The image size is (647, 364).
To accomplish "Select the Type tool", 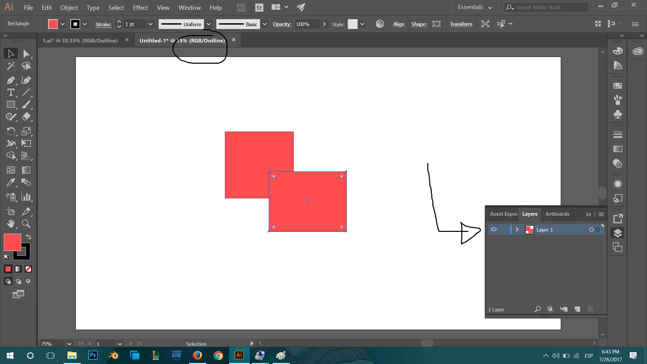I will tap(10, 92).
